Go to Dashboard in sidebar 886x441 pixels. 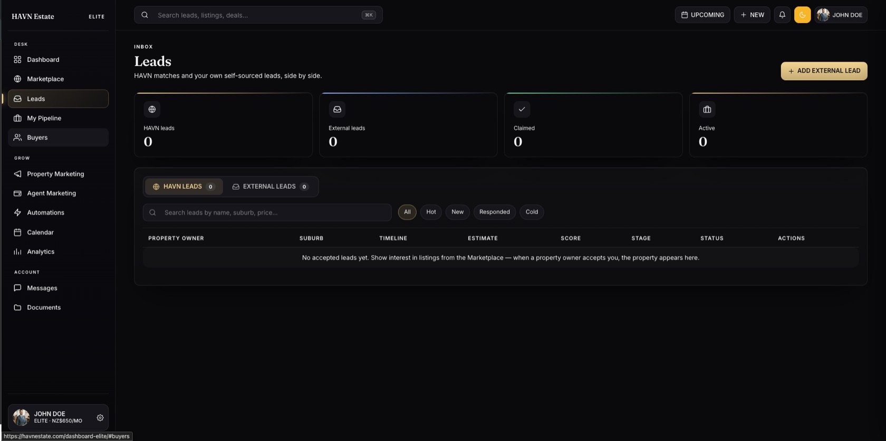pyautogui.click(x=58, y=60)
